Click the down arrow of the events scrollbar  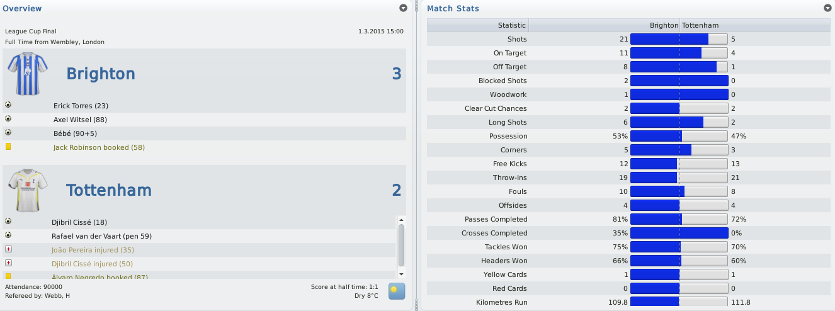coord(401,274)
